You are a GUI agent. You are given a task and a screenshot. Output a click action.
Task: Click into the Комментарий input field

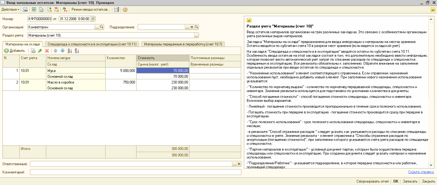(135, 172)
